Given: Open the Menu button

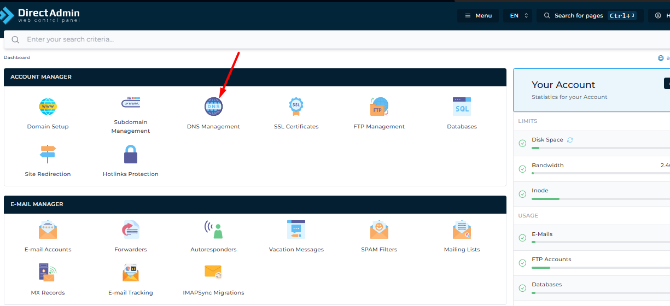Looking at the screenshot, I should (478, 15).
